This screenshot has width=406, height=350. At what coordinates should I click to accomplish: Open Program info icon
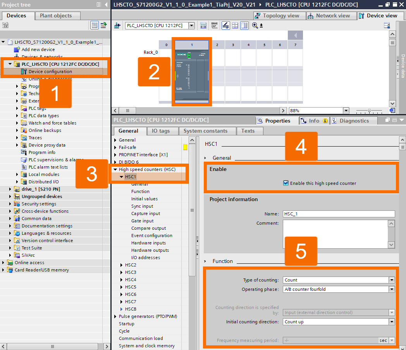[24, 152]
